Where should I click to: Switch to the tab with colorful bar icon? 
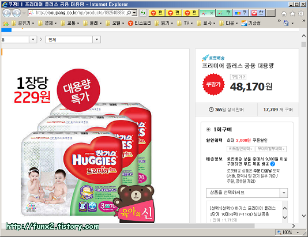pos(241,13)
